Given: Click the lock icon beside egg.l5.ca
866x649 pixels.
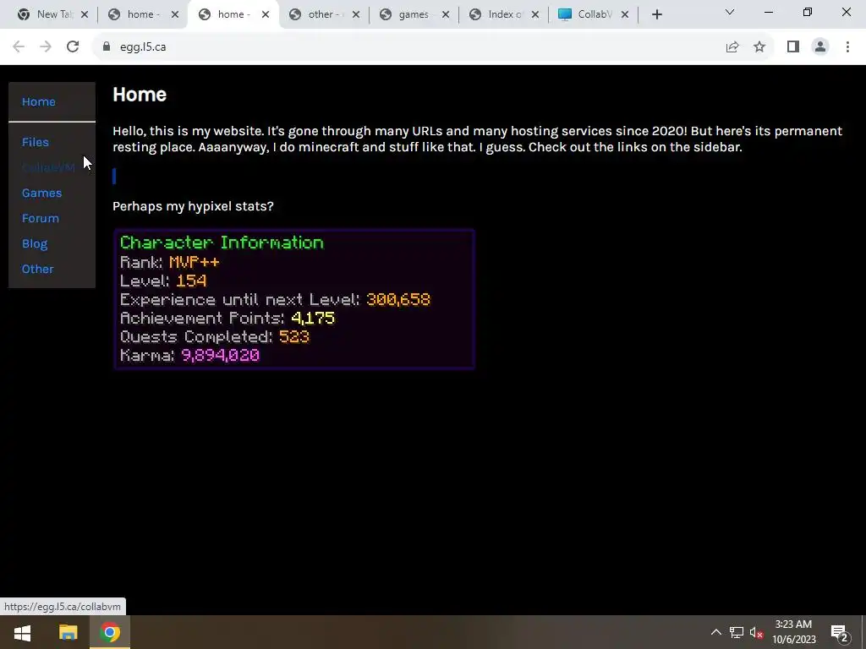Looking at the screenshot, I should click(107, 47).
